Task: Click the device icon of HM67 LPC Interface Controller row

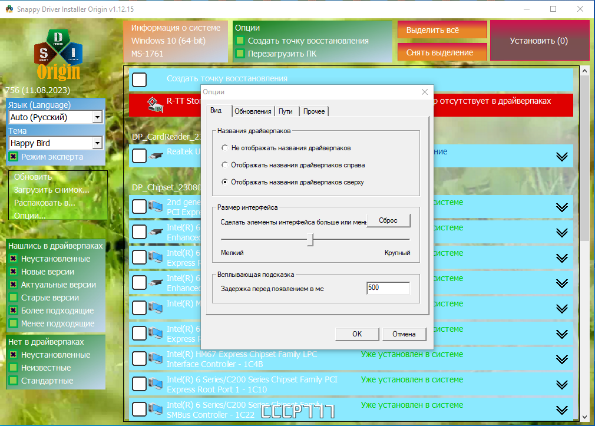Action: click(156, 358)
